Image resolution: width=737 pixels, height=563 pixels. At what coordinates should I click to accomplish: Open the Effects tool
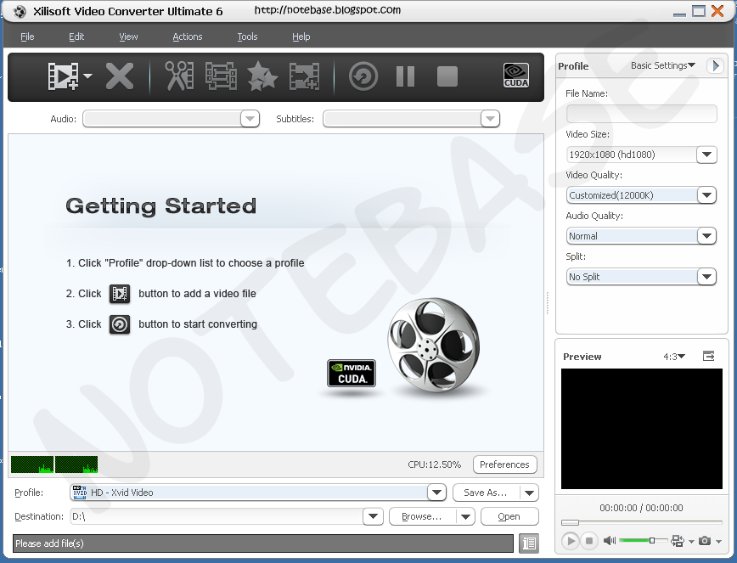coord(262,76)
